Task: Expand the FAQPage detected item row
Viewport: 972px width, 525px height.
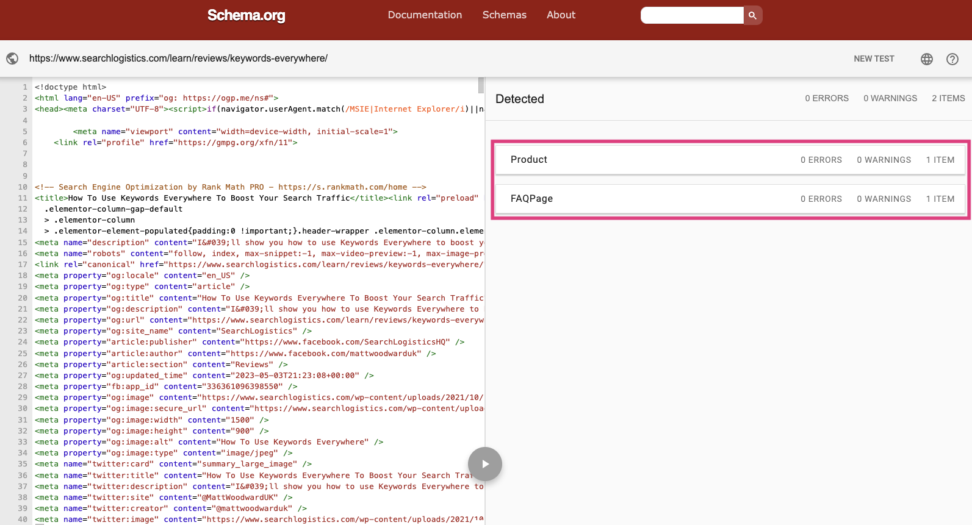Action: coord(730,199)
